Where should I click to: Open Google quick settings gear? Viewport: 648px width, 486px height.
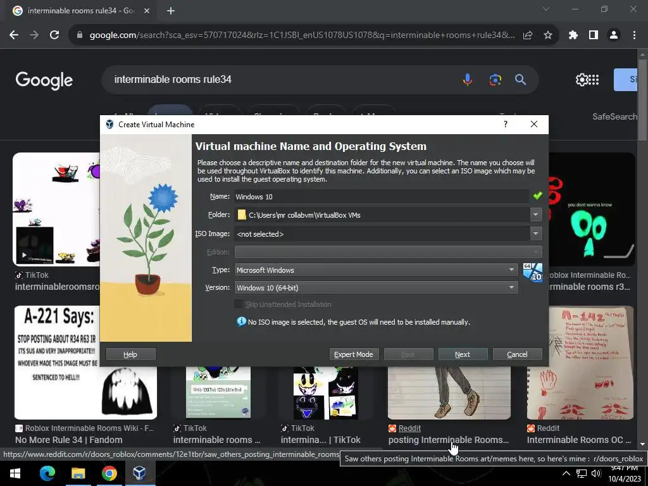tap(582, 79)
